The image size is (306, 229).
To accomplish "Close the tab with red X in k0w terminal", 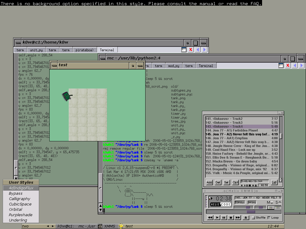I will [191, 50].
